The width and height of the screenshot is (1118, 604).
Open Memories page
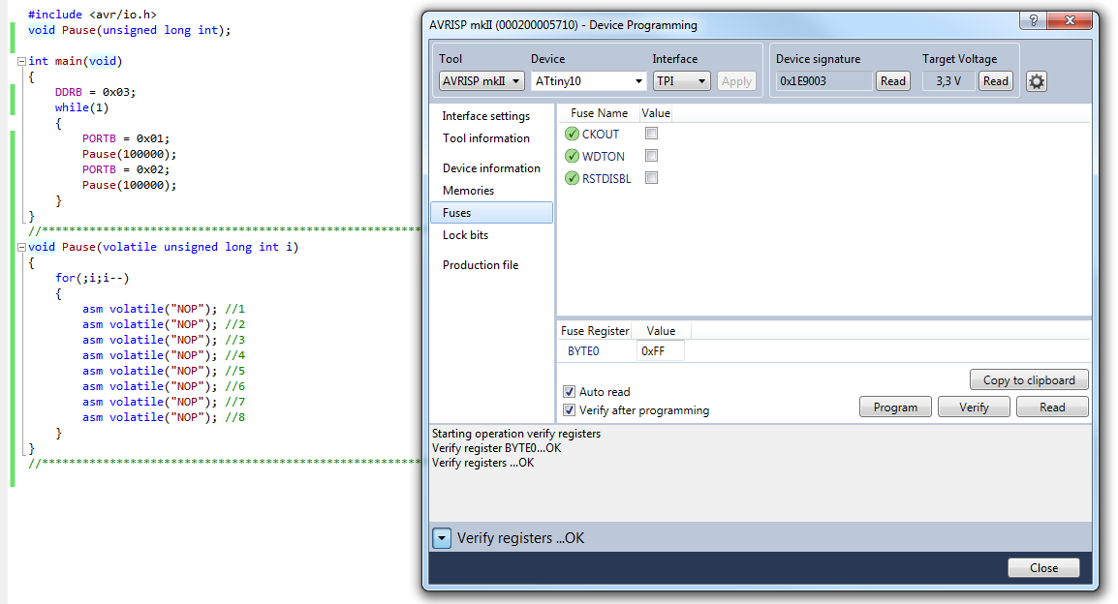(x=469, y=190)
